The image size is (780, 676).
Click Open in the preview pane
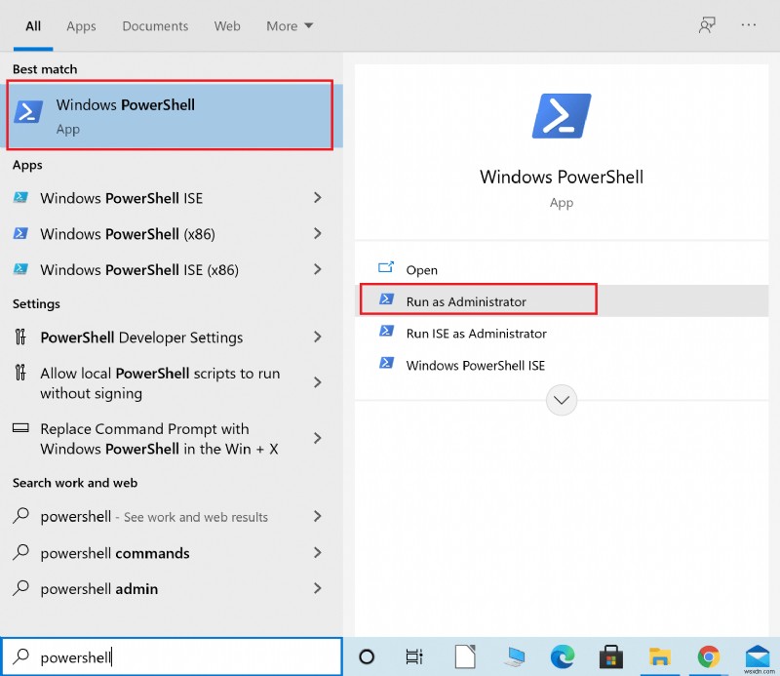tap(422, 270)
